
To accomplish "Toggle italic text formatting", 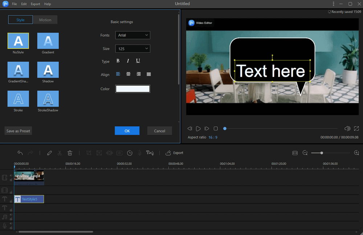I will [128, 61].
